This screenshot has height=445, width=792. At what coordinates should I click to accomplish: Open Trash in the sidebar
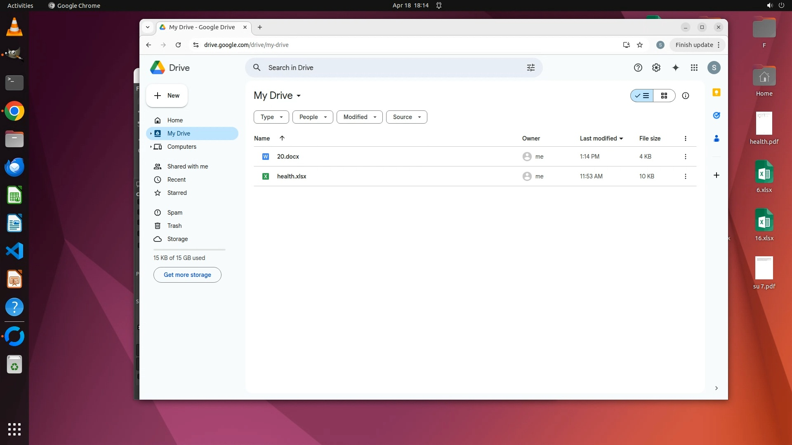(174, 226)
